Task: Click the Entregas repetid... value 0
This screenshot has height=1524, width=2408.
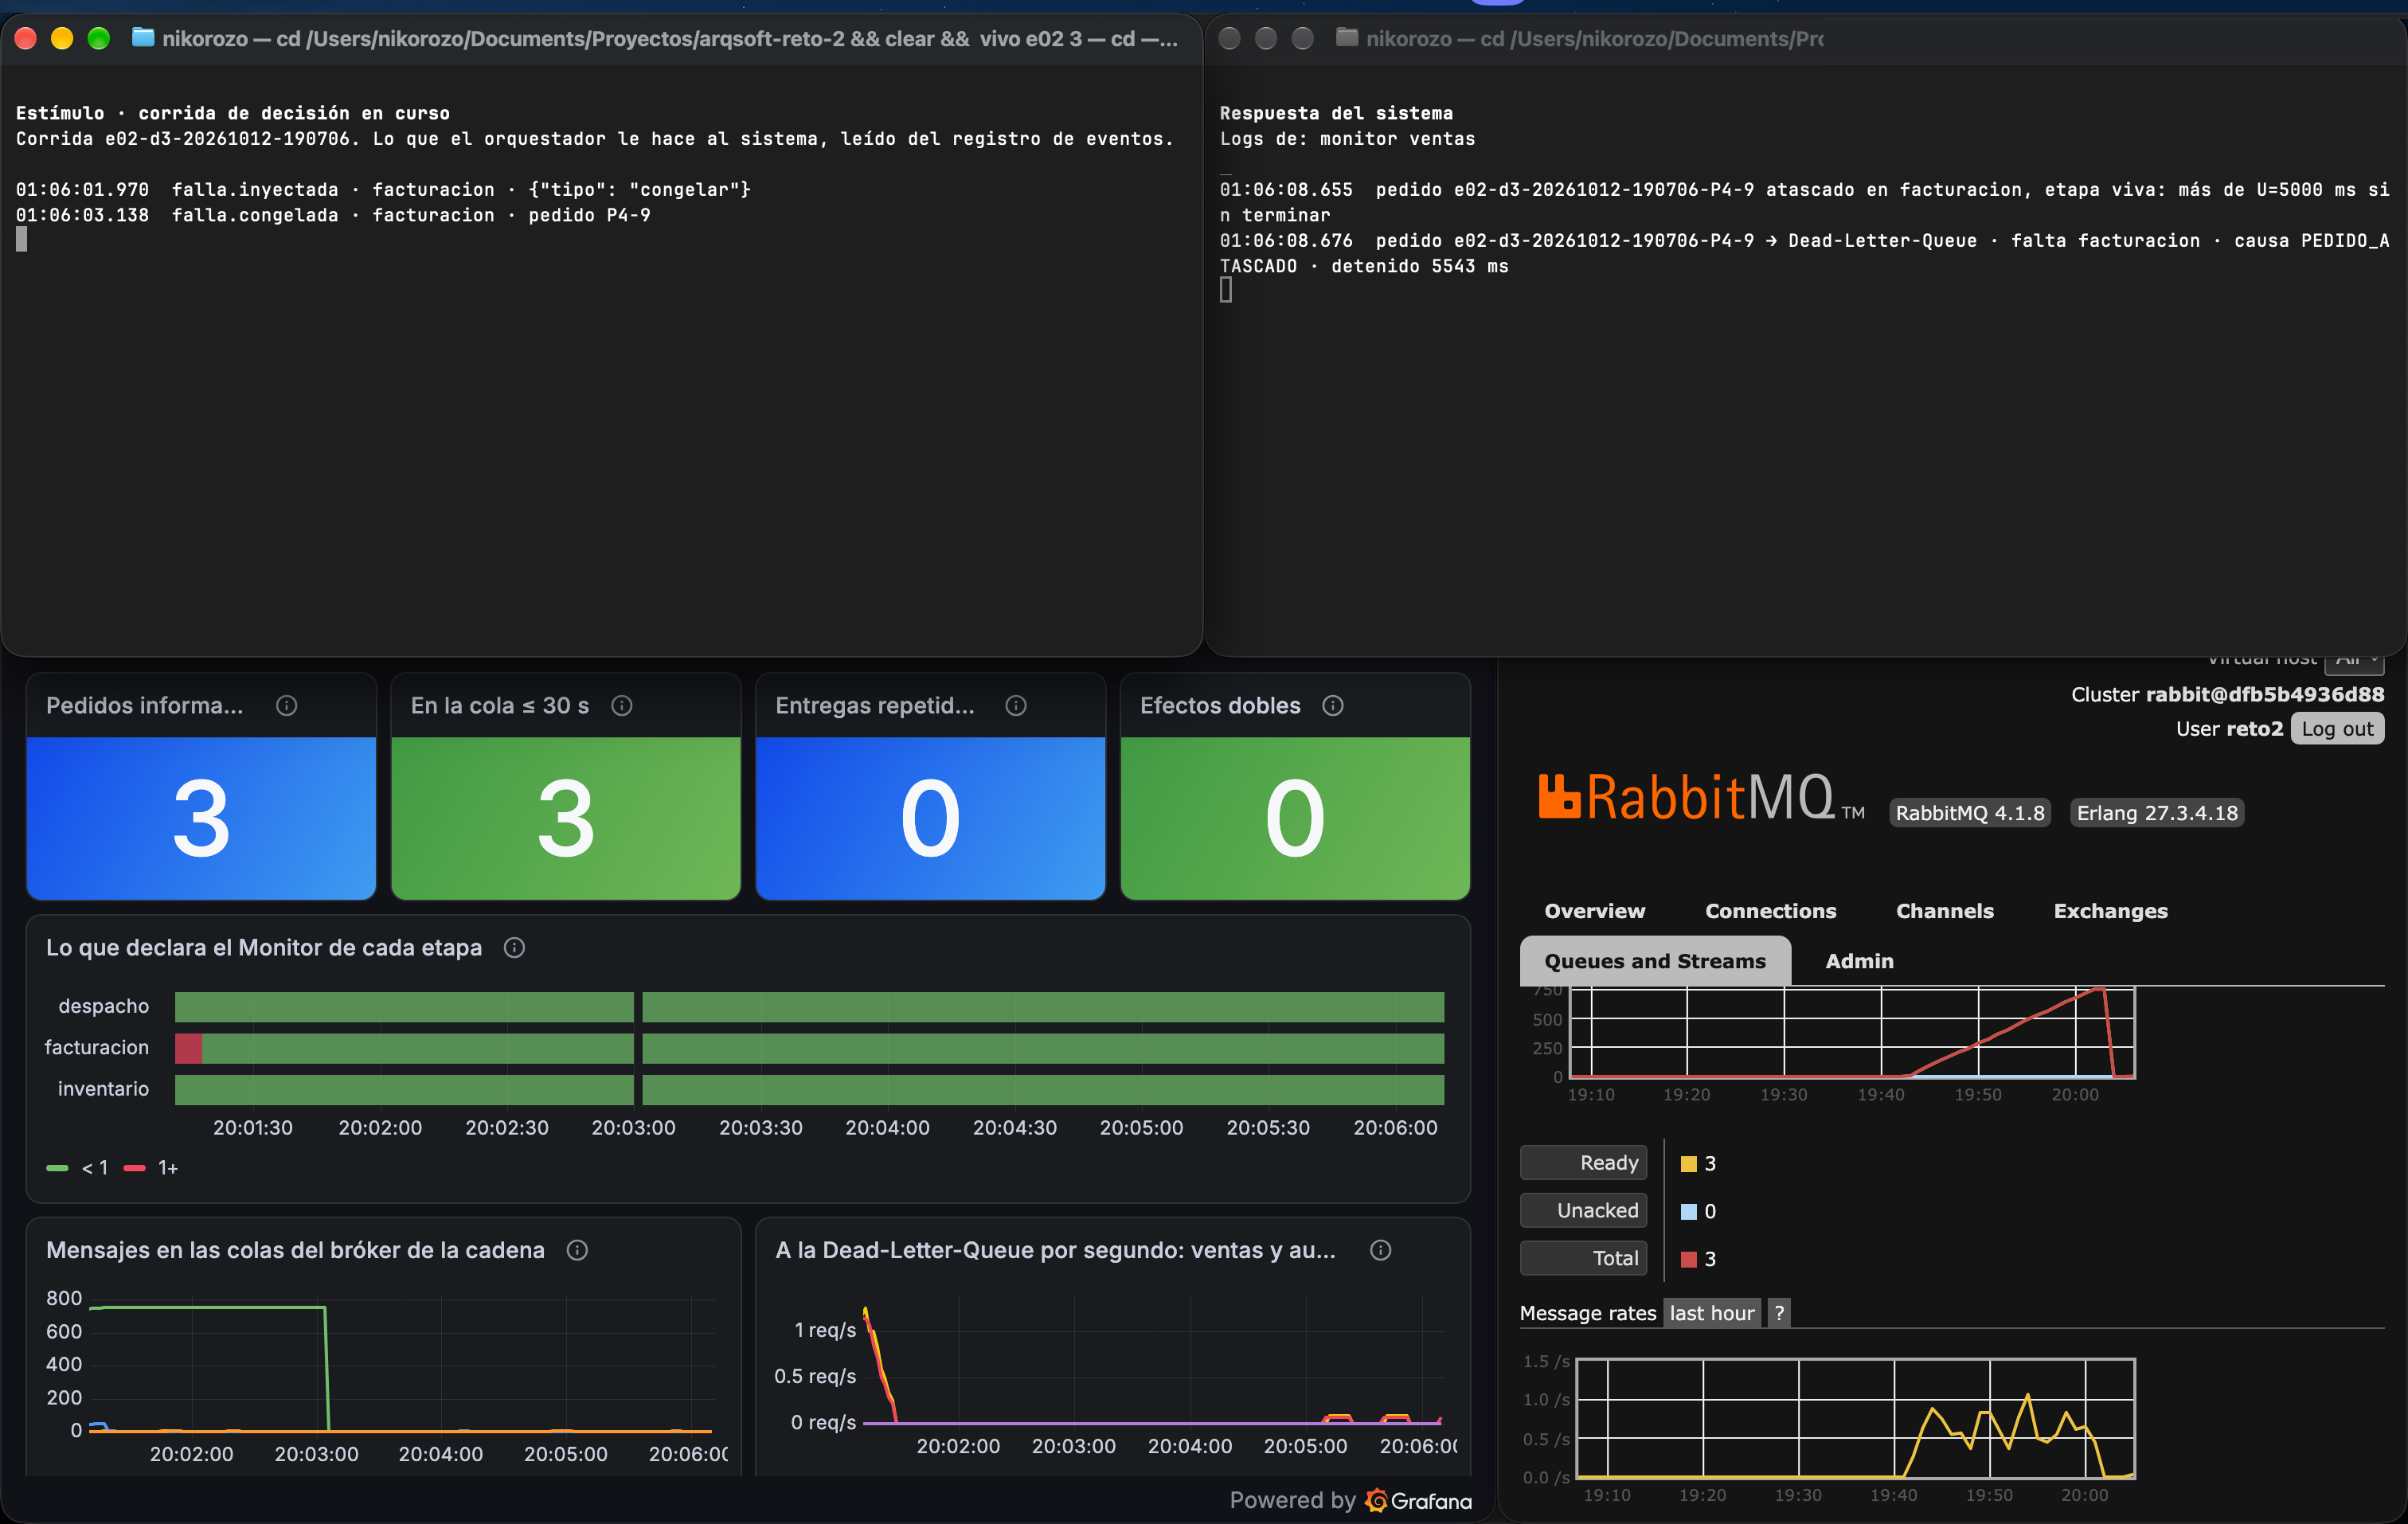Action: (931, 819)
